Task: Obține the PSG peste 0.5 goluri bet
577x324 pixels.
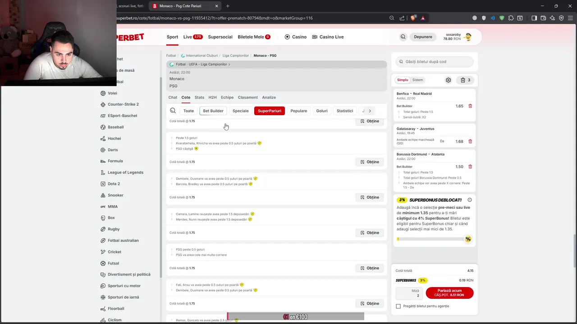Action: tap(370, 268)
